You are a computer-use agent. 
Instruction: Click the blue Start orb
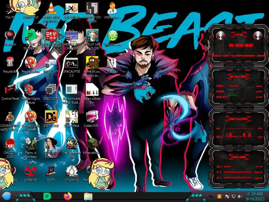[x=6, y=196]
